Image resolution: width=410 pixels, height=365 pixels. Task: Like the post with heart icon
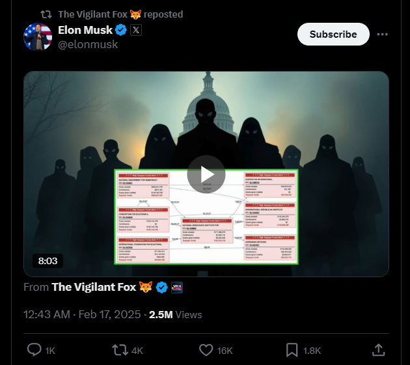(206, 350)
